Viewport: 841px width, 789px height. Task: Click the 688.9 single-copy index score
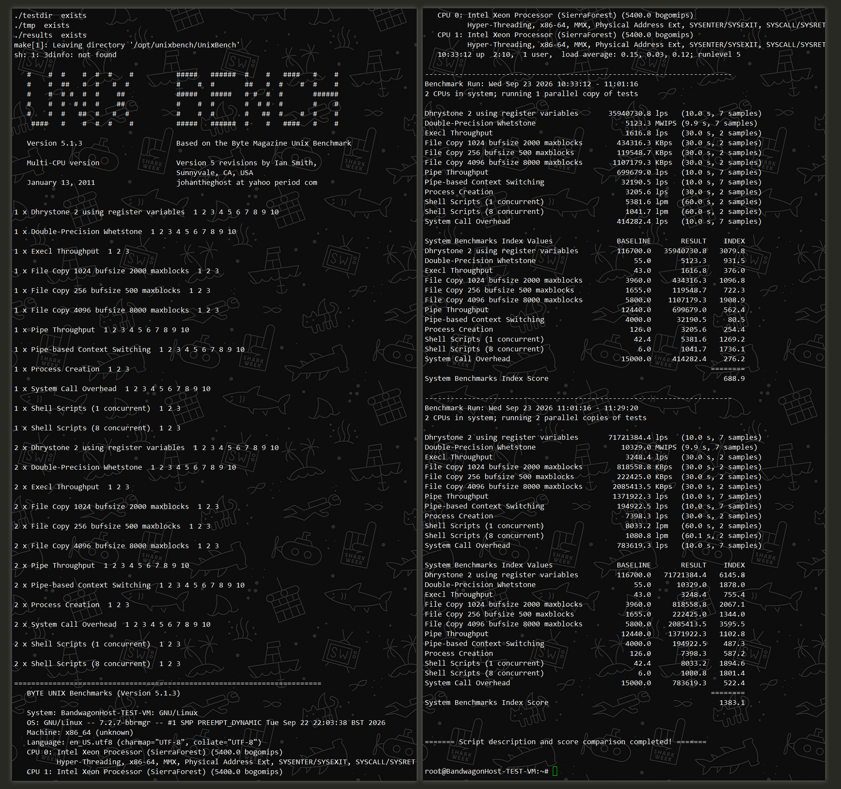pyautogui.click(x=734, y=378)
